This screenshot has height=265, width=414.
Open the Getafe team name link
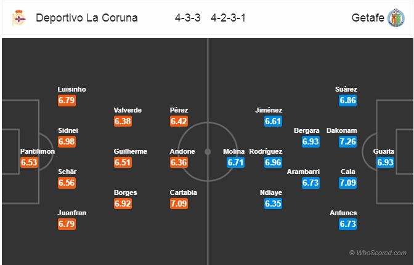click(x=368, y=18)
